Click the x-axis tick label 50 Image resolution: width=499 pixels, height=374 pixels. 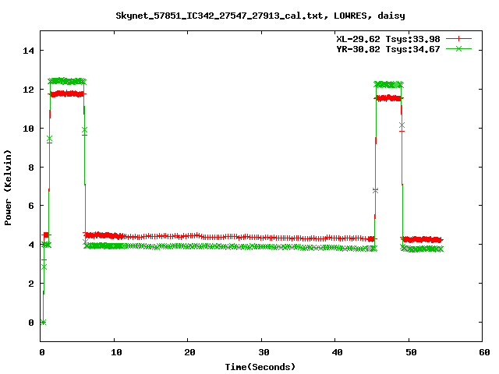coord(411,352)
